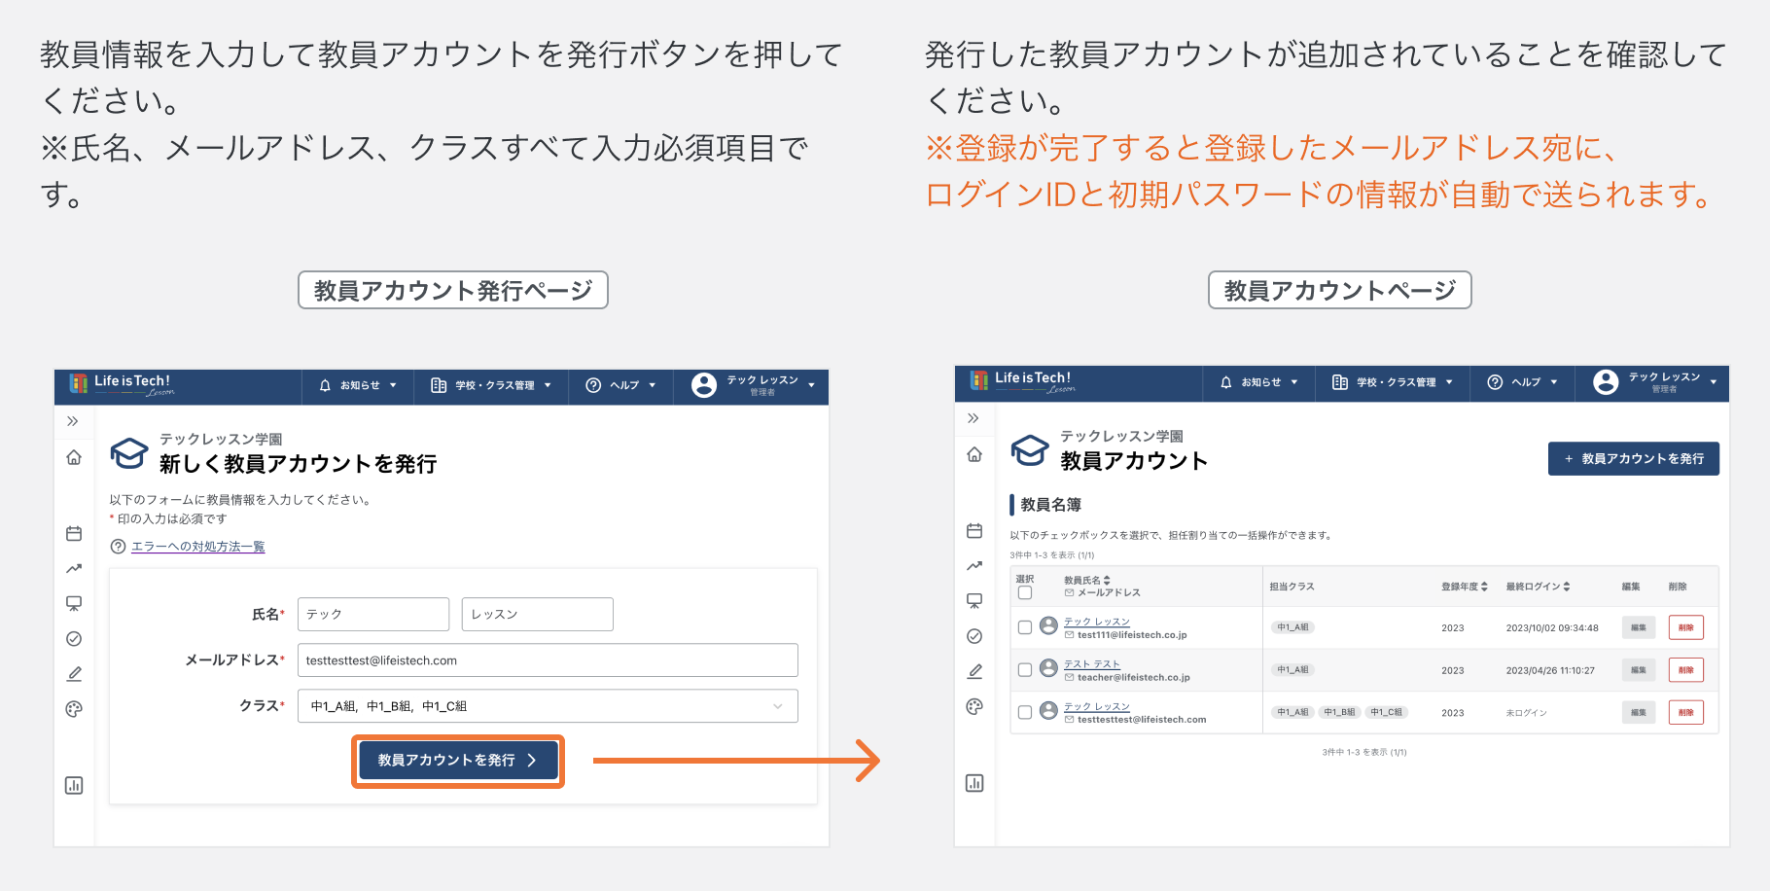Open the palette icon in the sidebar
1770x891 pixels.
coord(73,708)
